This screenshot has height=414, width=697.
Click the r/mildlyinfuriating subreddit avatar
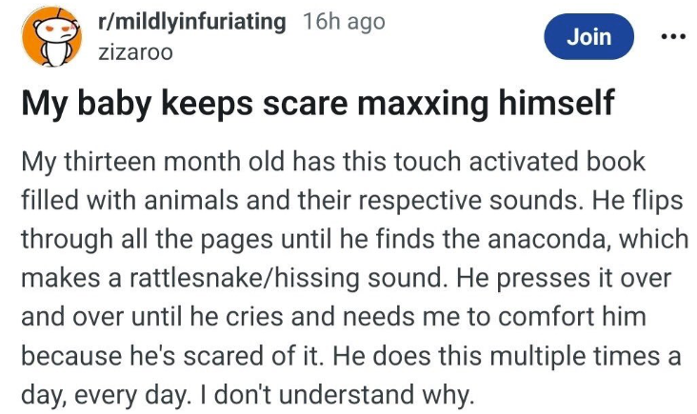click(49, 38)
